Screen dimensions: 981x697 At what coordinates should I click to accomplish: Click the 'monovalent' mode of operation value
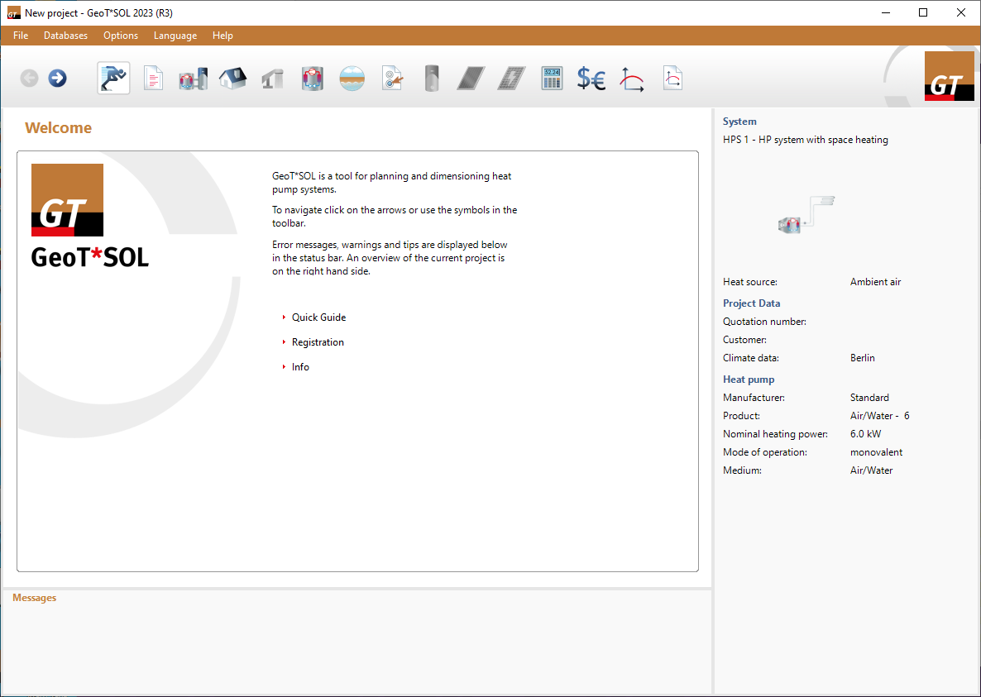pos(876,452)
